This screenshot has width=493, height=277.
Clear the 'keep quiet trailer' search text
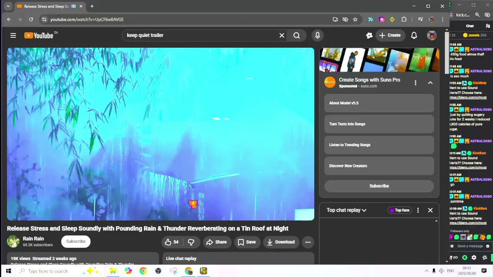[x=282, y=35]
